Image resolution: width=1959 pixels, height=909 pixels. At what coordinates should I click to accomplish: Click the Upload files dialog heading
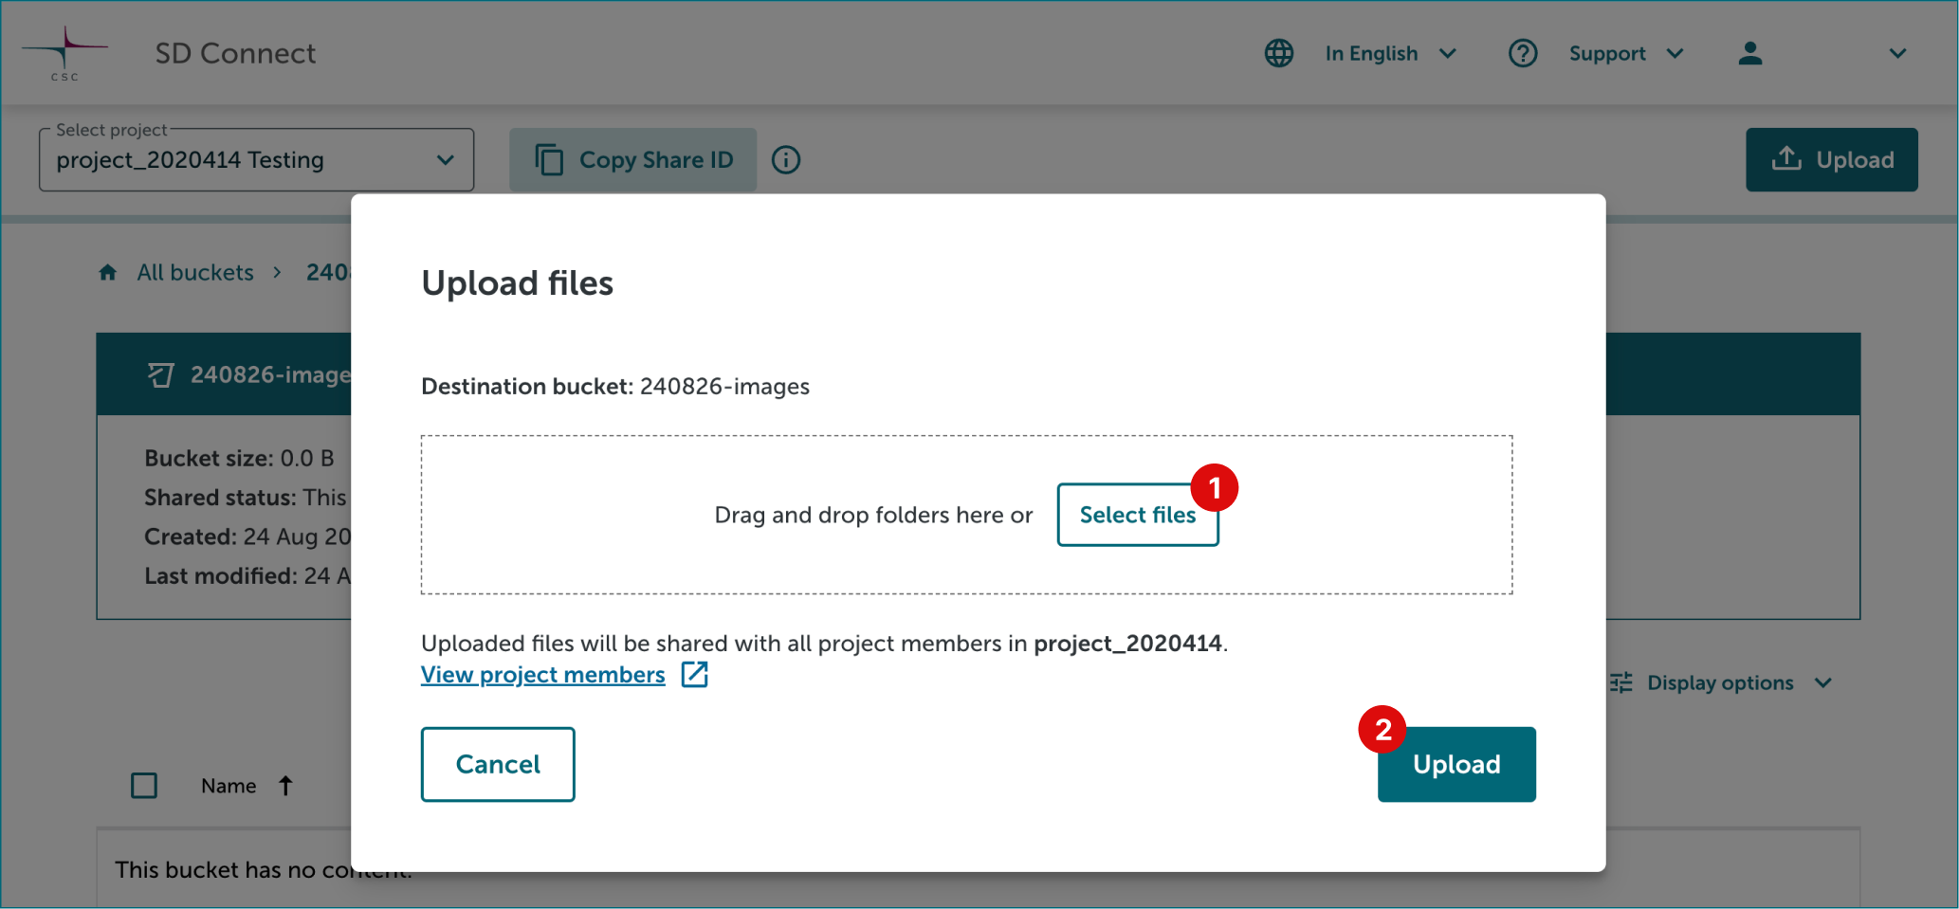click(517, 282)
